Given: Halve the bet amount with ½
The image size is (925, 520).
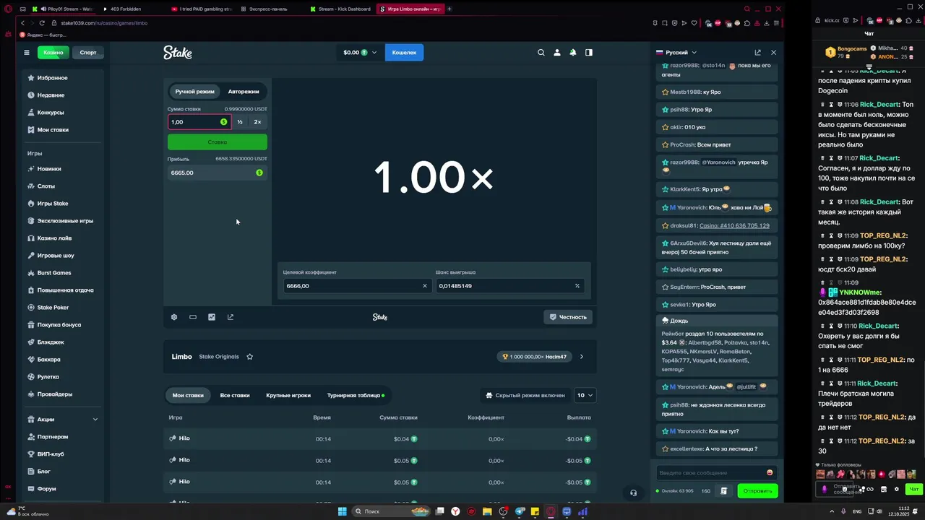Looking at the screenshot, I should point(240,122).
